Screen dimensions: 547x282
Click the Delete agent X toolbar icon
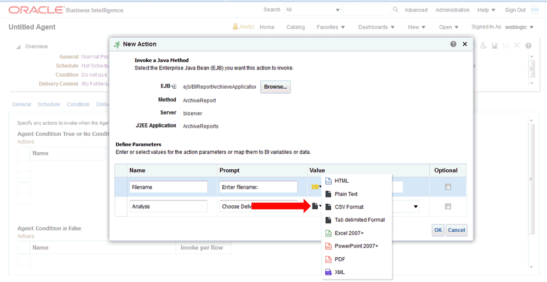517,45
